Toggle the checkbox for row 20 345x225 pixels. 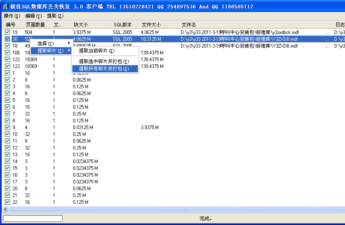coord(7,189)
